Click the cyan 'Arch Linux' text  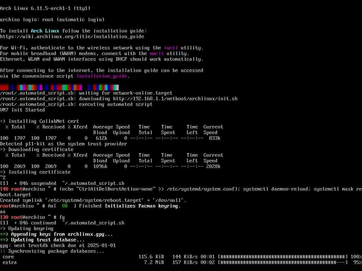(45, 31)
